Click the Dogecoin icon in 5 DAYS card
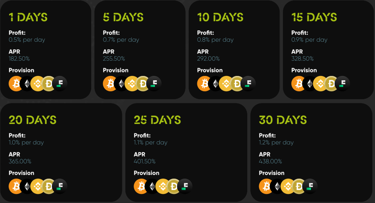 coord(143,84)
